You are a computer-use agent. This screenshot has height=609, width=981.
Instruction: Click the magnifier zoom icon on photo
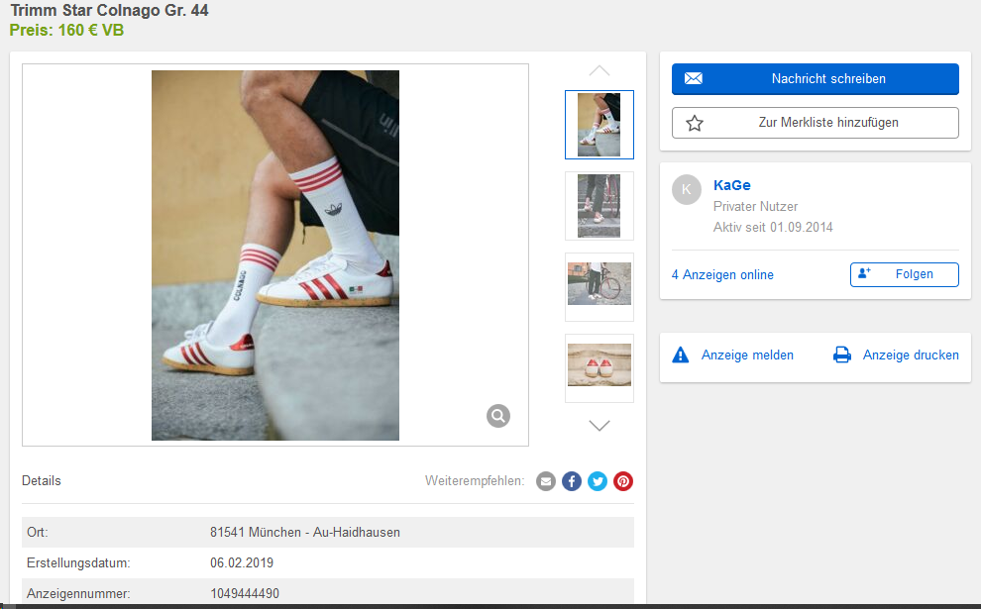click(498, 416)
